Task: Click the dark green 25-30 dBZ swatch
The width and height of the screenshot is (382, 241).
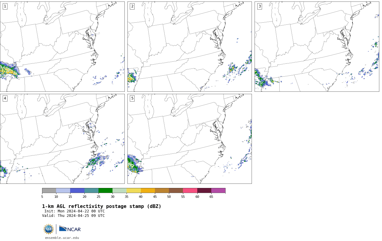Action: (x=105, y=191)
